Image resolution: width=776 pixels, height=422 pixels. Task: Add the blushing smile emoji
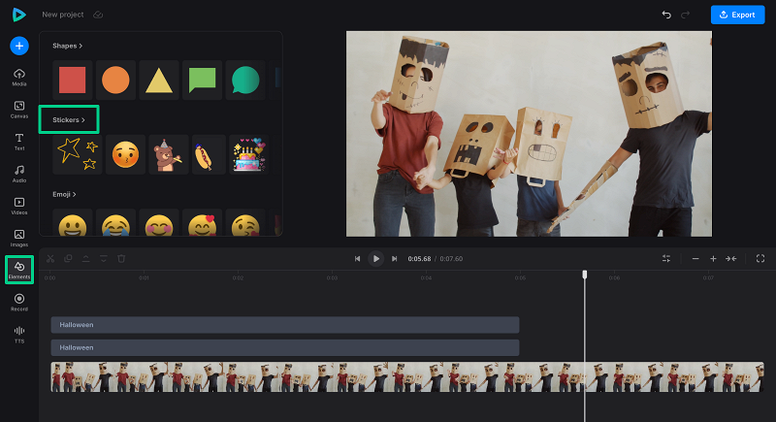(159, 222)
